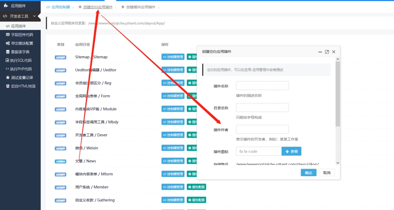
Task: Select text '模块内容表单 / Mform'
Action: [x=94, y=174]
